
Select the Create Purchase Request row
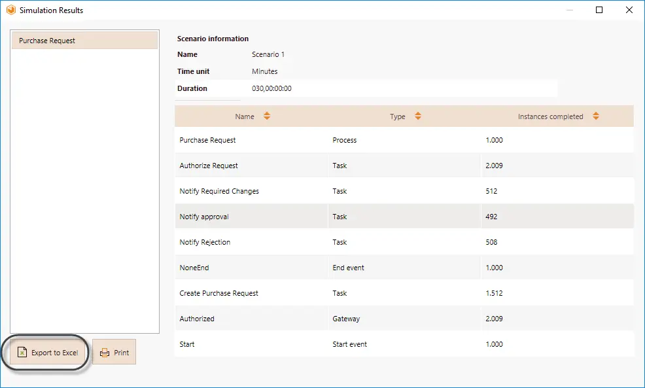[x=404, y=293]
